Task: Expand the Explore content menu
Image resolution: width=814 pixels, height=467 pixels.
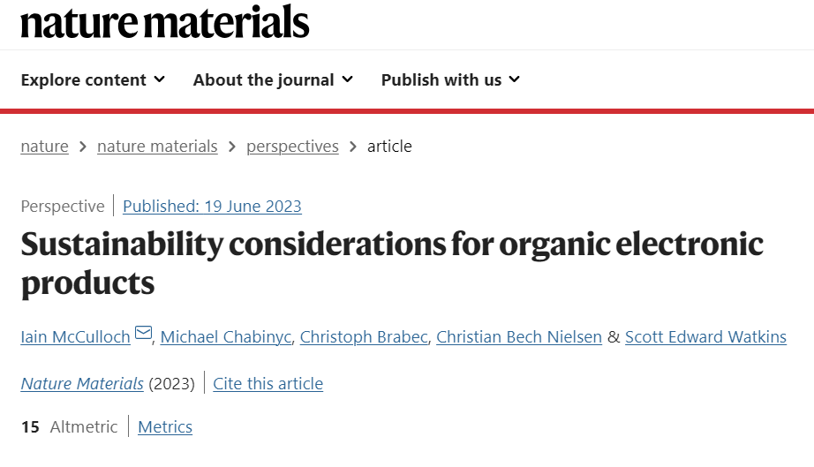Action: tap(93, 80)
